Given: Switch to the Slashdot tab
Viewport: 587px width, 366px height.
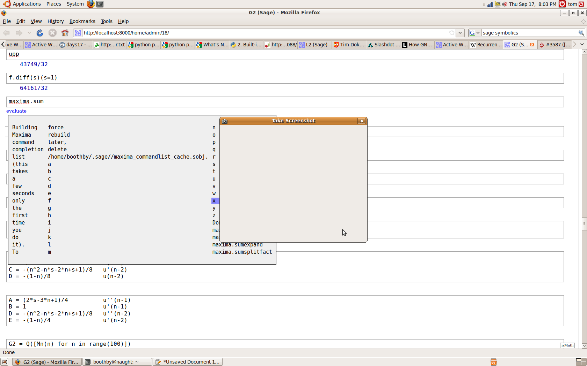Looking at the screenshot, I should (x=383, y=45).
